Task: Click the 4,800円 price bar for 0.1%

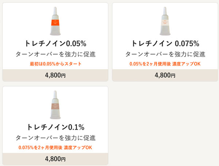Action: pyautogui.click(x=55, y=159)
